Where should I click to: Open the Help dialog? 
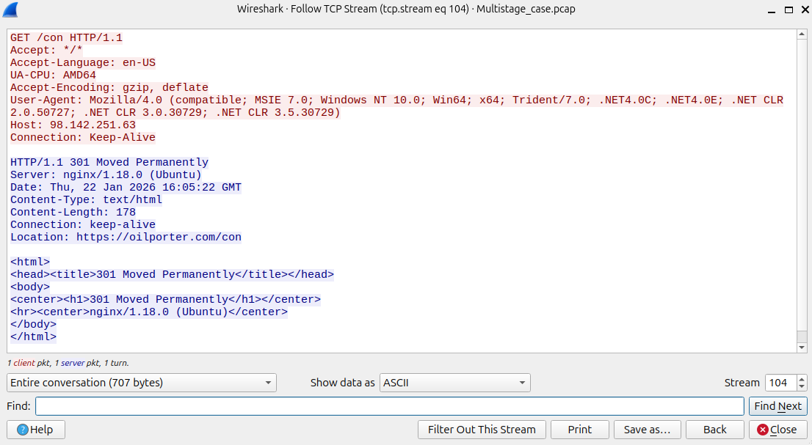36,430
